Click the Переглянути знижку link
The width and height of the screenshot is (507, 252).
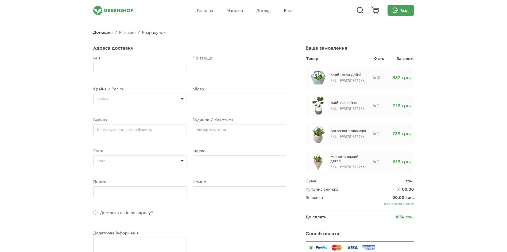pos(398,204)
